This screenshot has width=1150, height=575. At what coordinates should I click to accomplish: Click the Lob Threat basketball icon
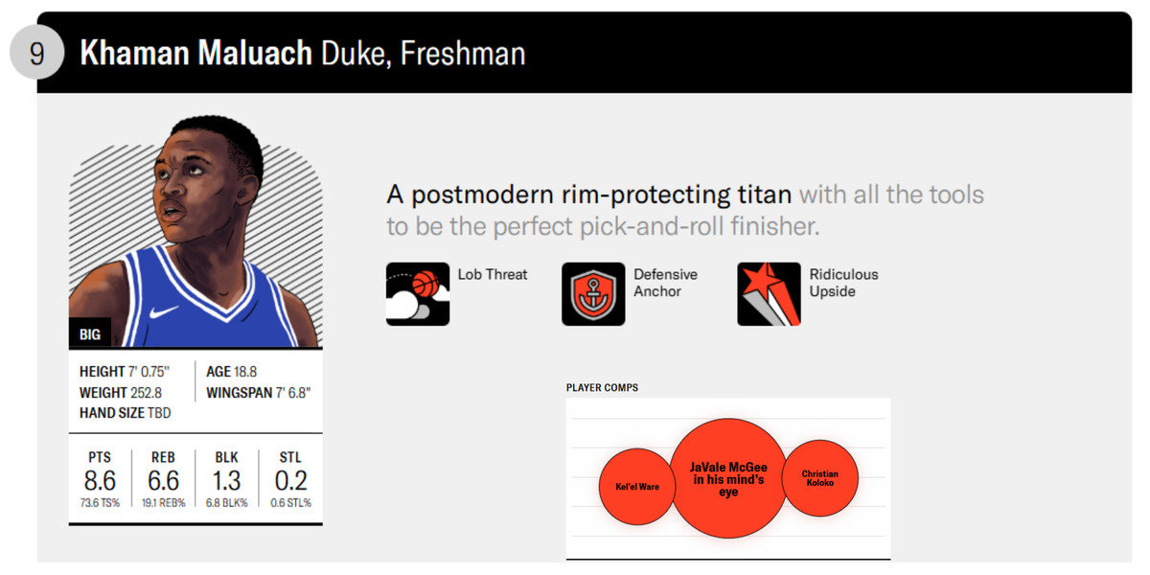point(418,294)
